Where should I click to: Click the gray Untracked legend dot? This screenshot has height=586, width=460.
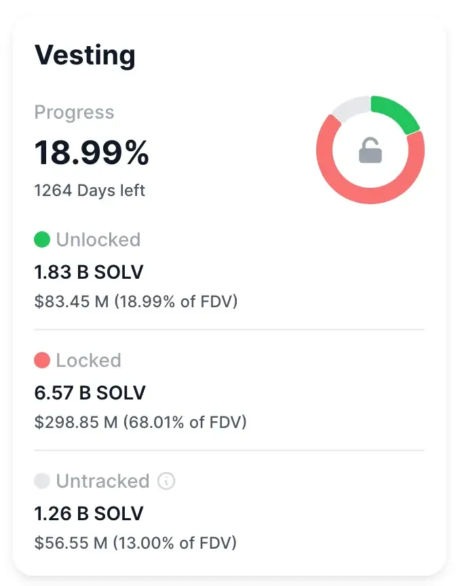(42, 481)
